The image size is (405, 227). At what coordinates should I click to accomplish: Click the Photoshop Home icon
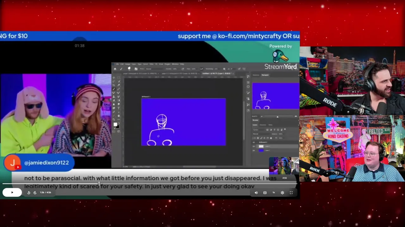(x=115, y=69)
